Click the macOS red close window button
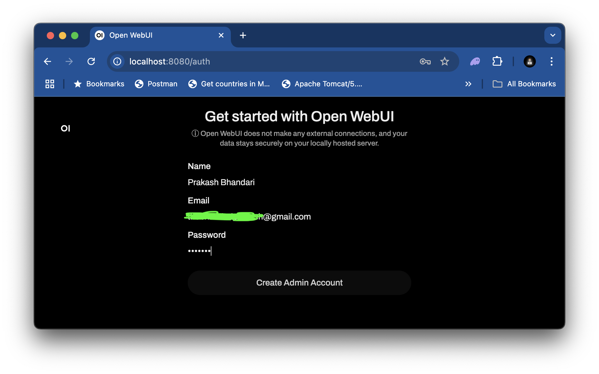The image size is (599, 374). pos(50,36)
